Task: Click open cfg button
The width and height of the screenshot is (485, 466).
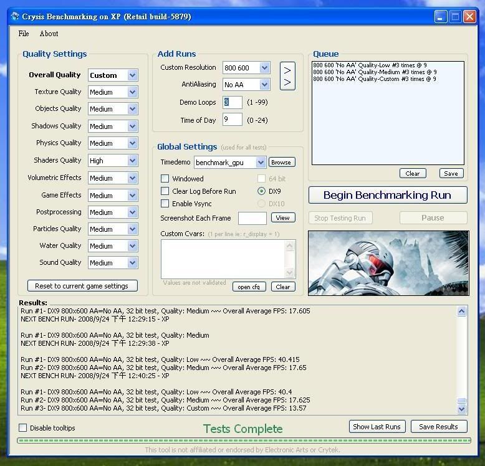Action: tap(249, 287)
